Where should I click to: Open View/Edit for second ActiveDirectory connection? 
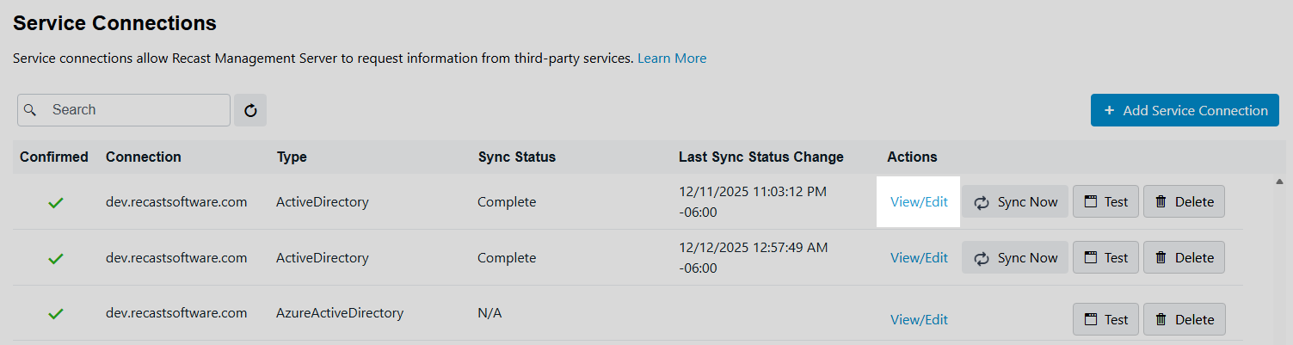point(919,258)
